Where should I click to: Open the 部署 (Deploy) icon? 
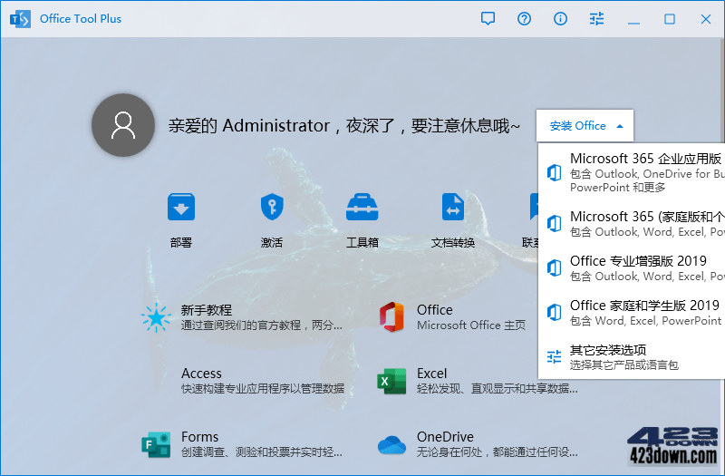point(181,208)
